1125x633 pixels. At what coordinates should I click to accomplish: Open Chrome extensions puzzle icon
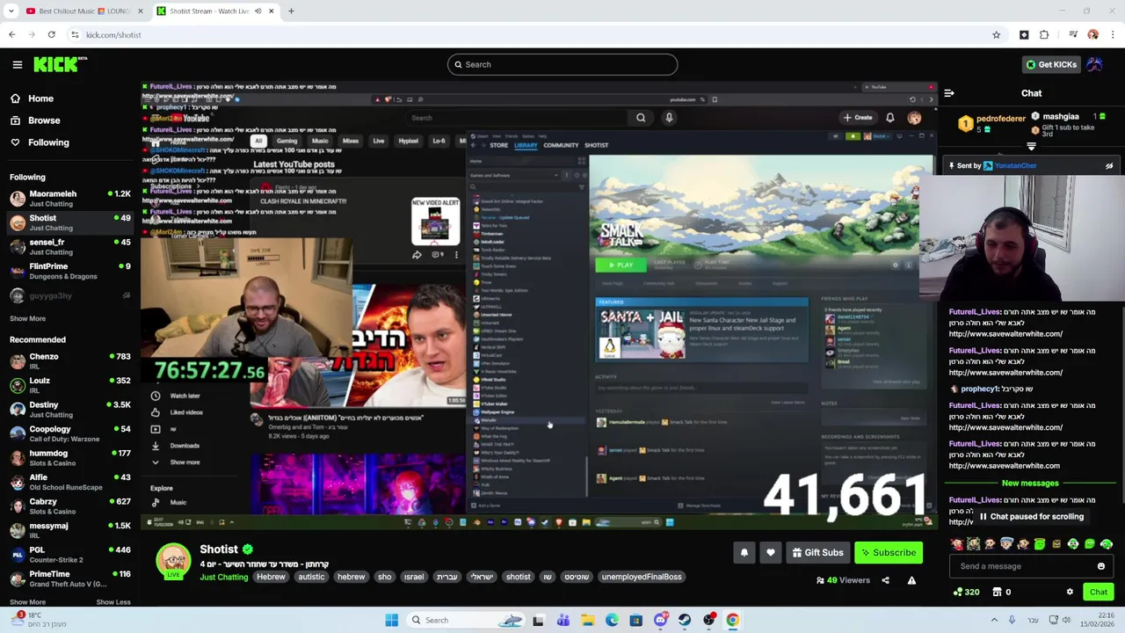tap(1044, 35)
